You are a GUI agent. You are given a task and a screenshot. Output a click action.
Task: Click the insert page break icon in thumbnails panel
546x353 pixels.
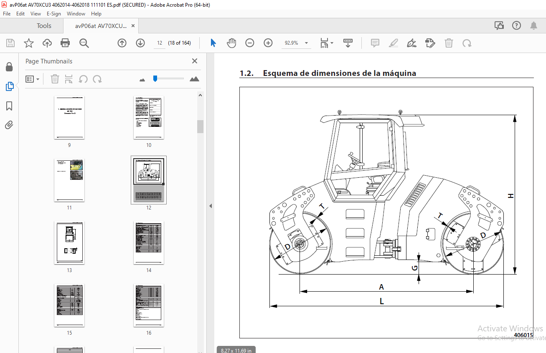tap(69, 79)
